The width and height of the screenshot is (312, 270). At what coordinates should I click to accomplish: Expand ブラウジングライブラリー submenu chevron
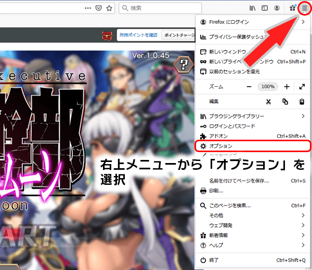point(303,116)
